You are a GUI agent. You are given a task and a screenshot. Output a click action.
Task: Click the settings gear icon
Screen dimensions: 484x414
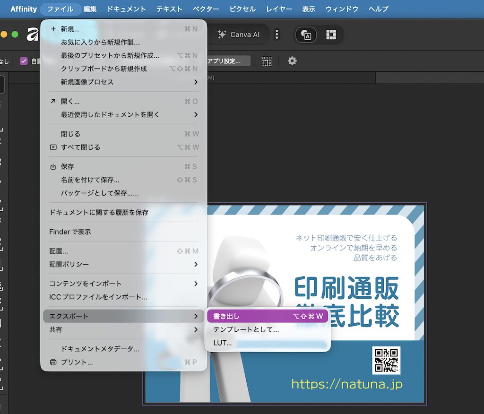pos(292,60)
